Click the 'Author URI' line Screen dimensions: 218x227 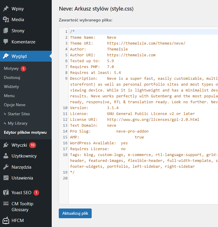coord(113,55)
